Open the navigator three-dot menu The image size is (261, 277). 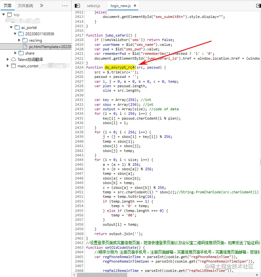[65, 6]
